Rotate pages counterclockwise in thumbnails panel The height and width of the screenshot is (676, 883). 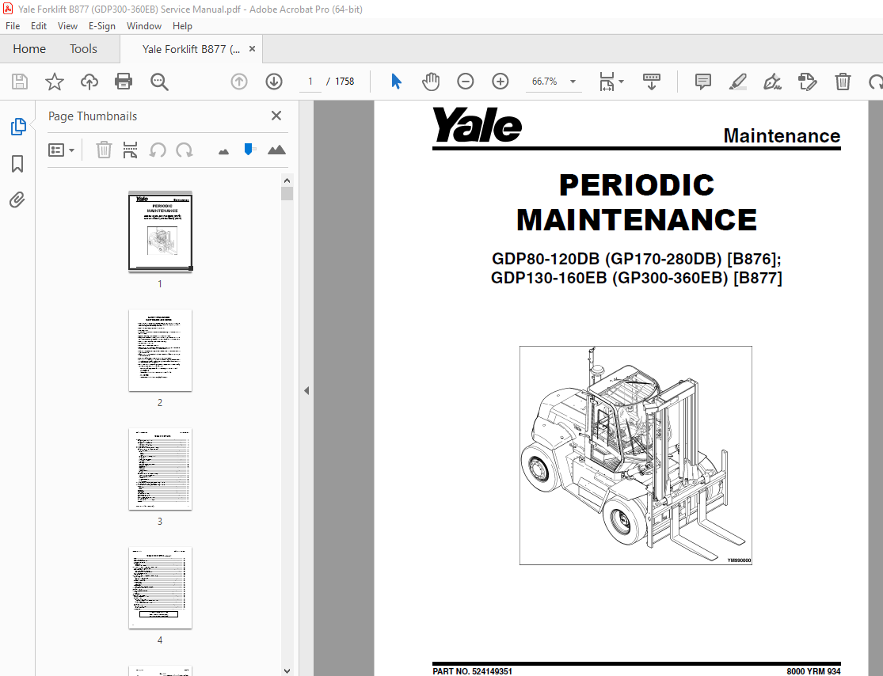(x=158, y=150)
